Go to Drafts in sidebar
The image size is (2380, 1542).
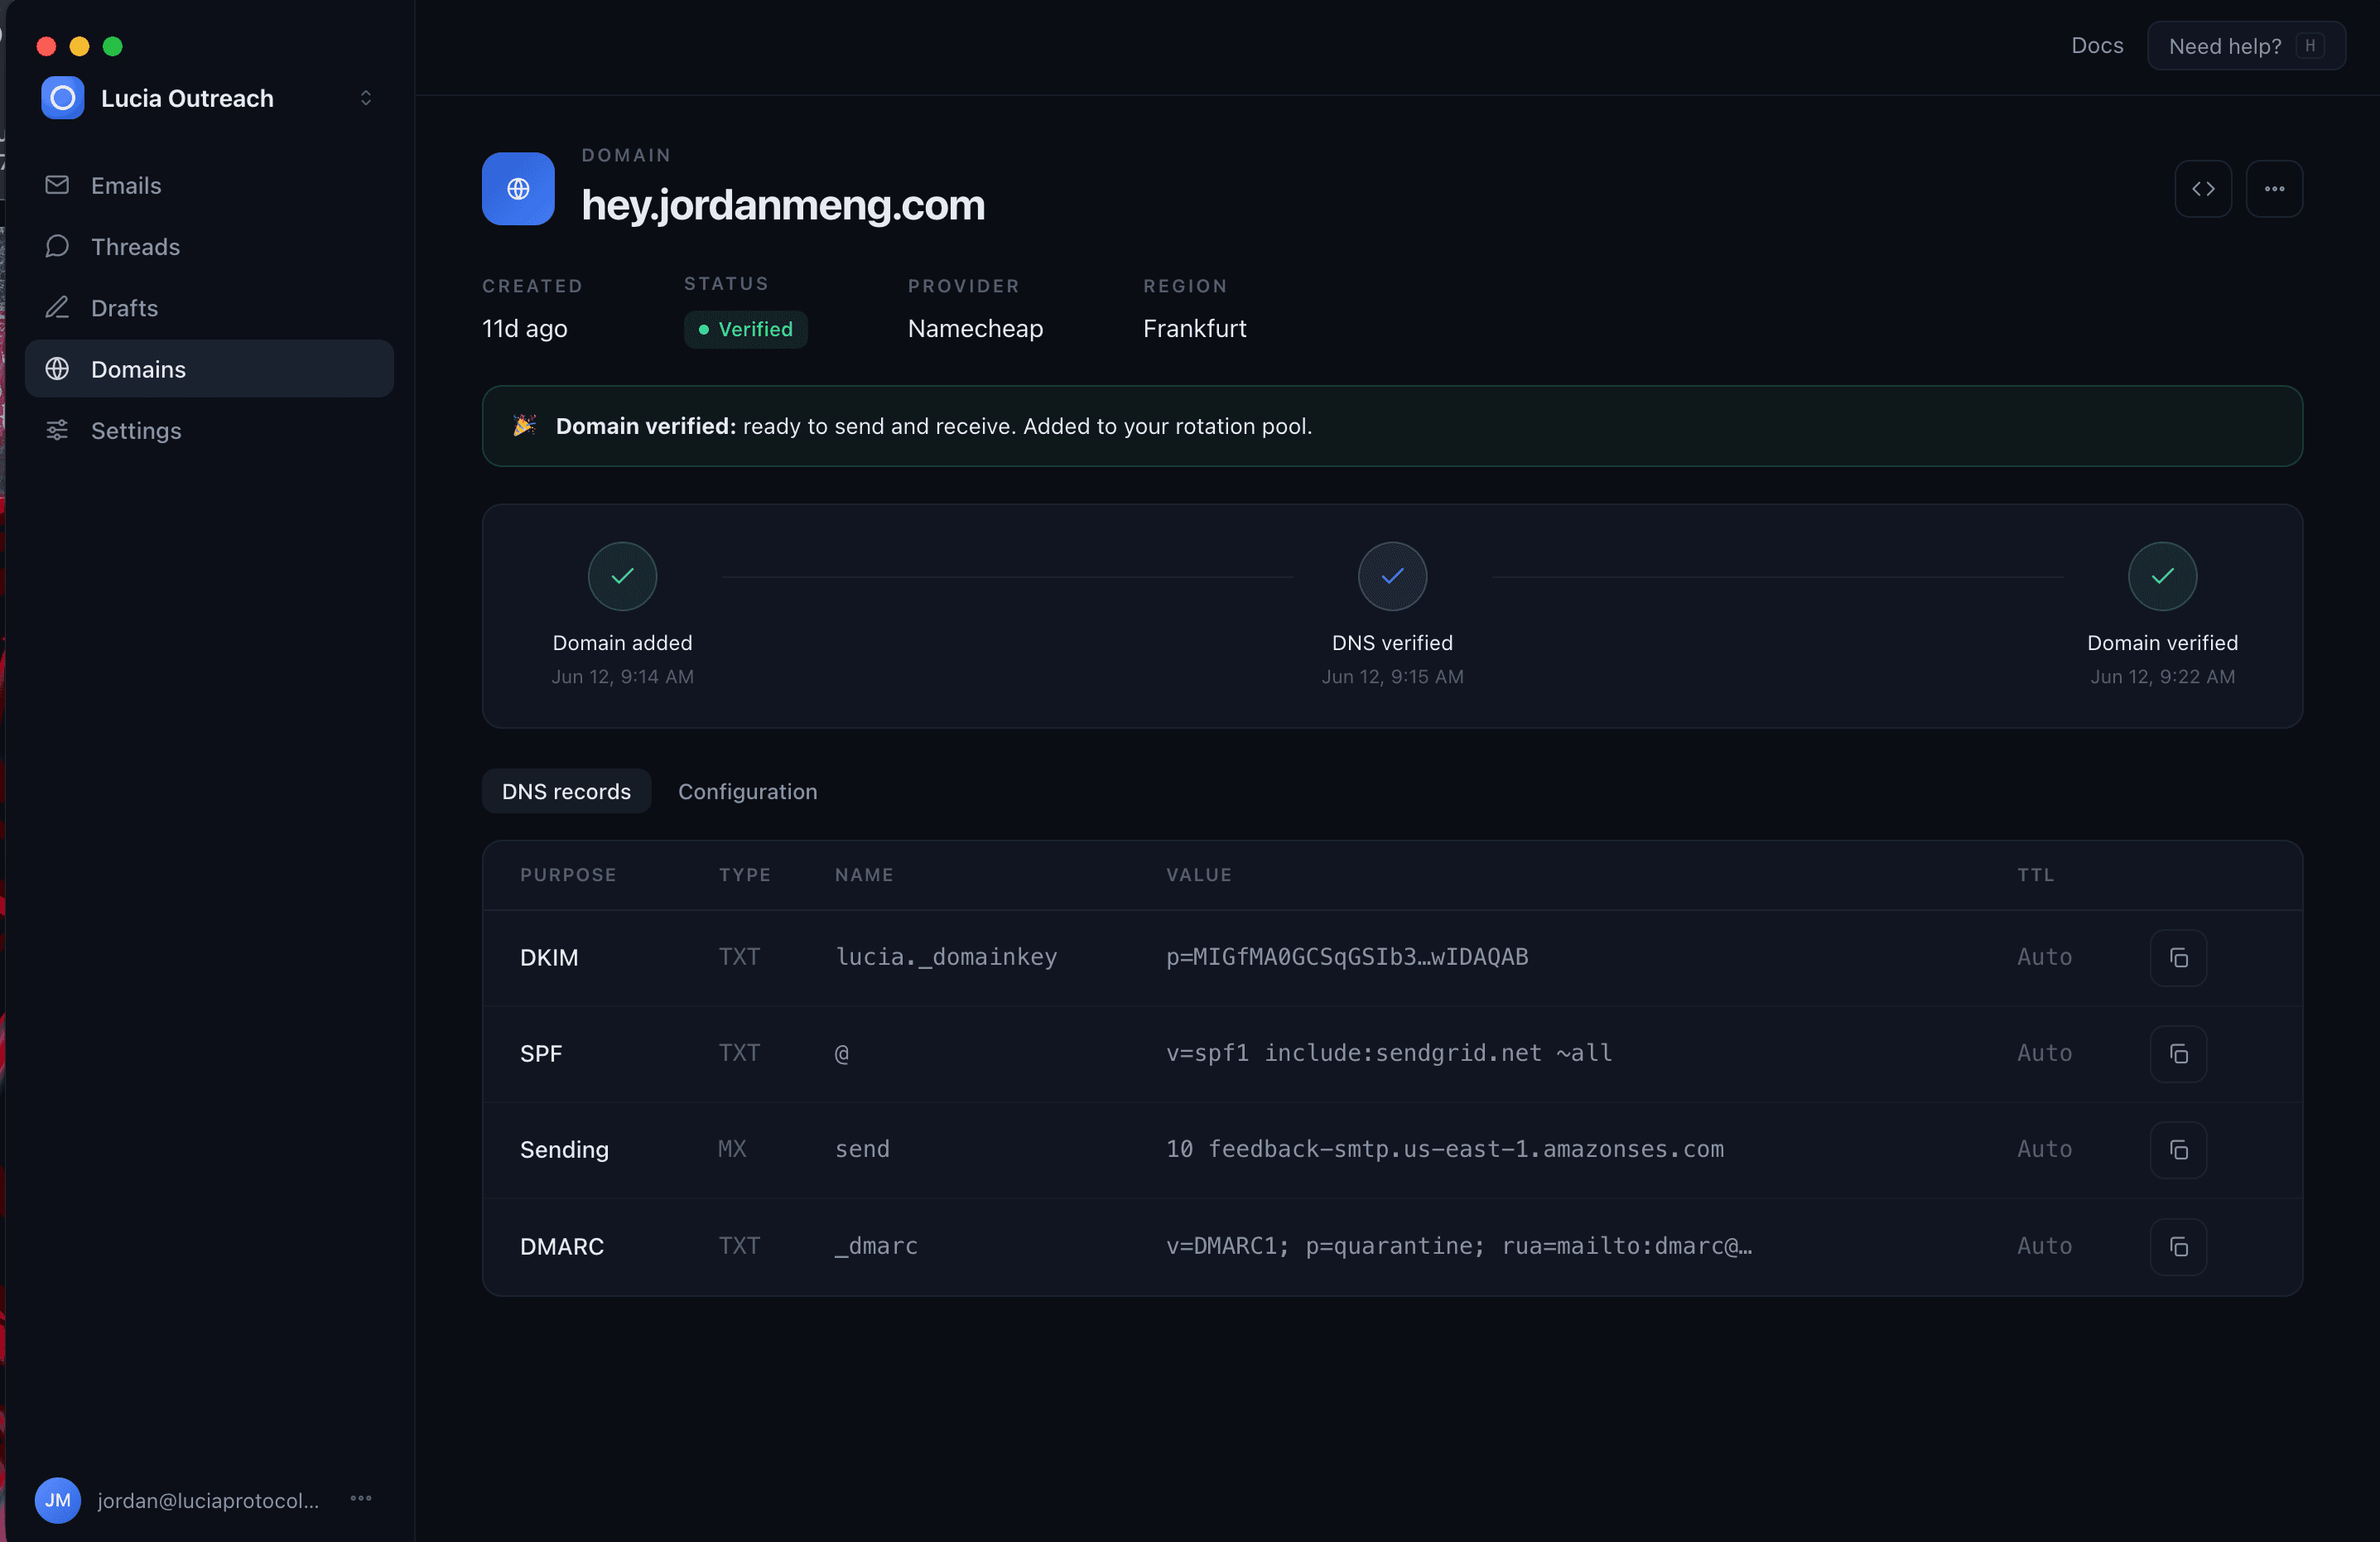[209, 308]
